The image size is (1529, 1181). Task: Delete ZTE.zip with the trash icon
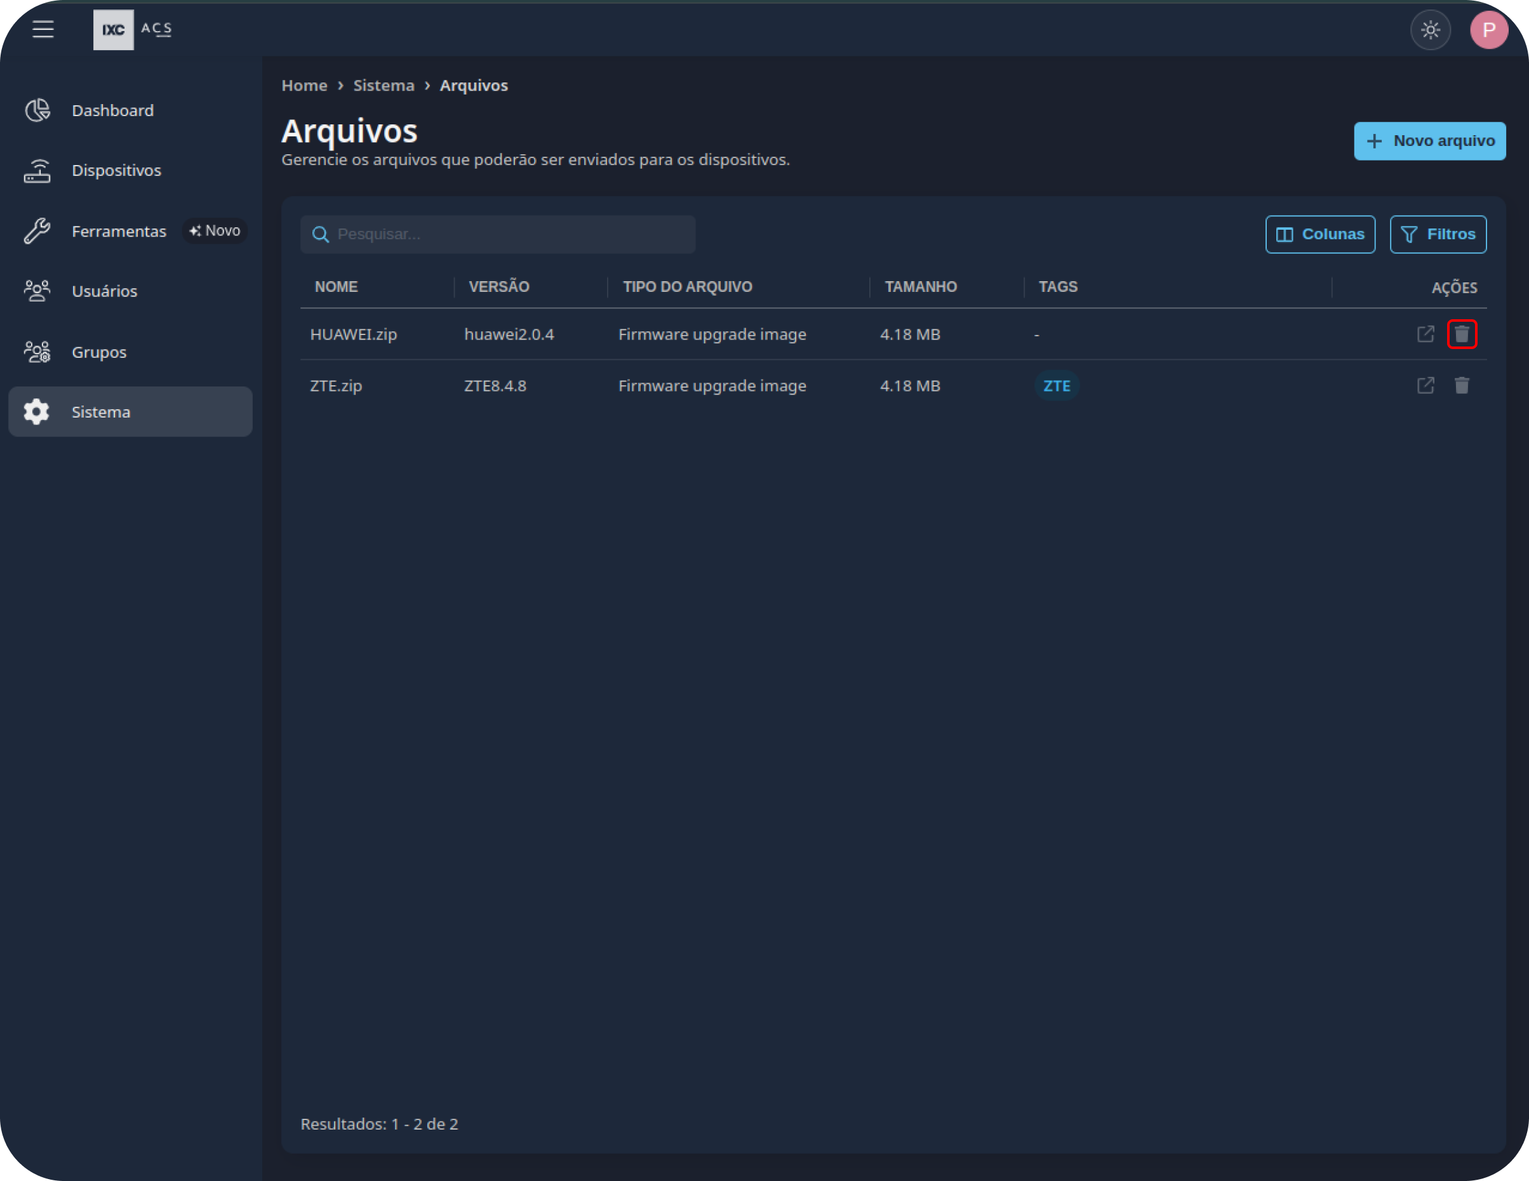click(x=1462, y=386)
